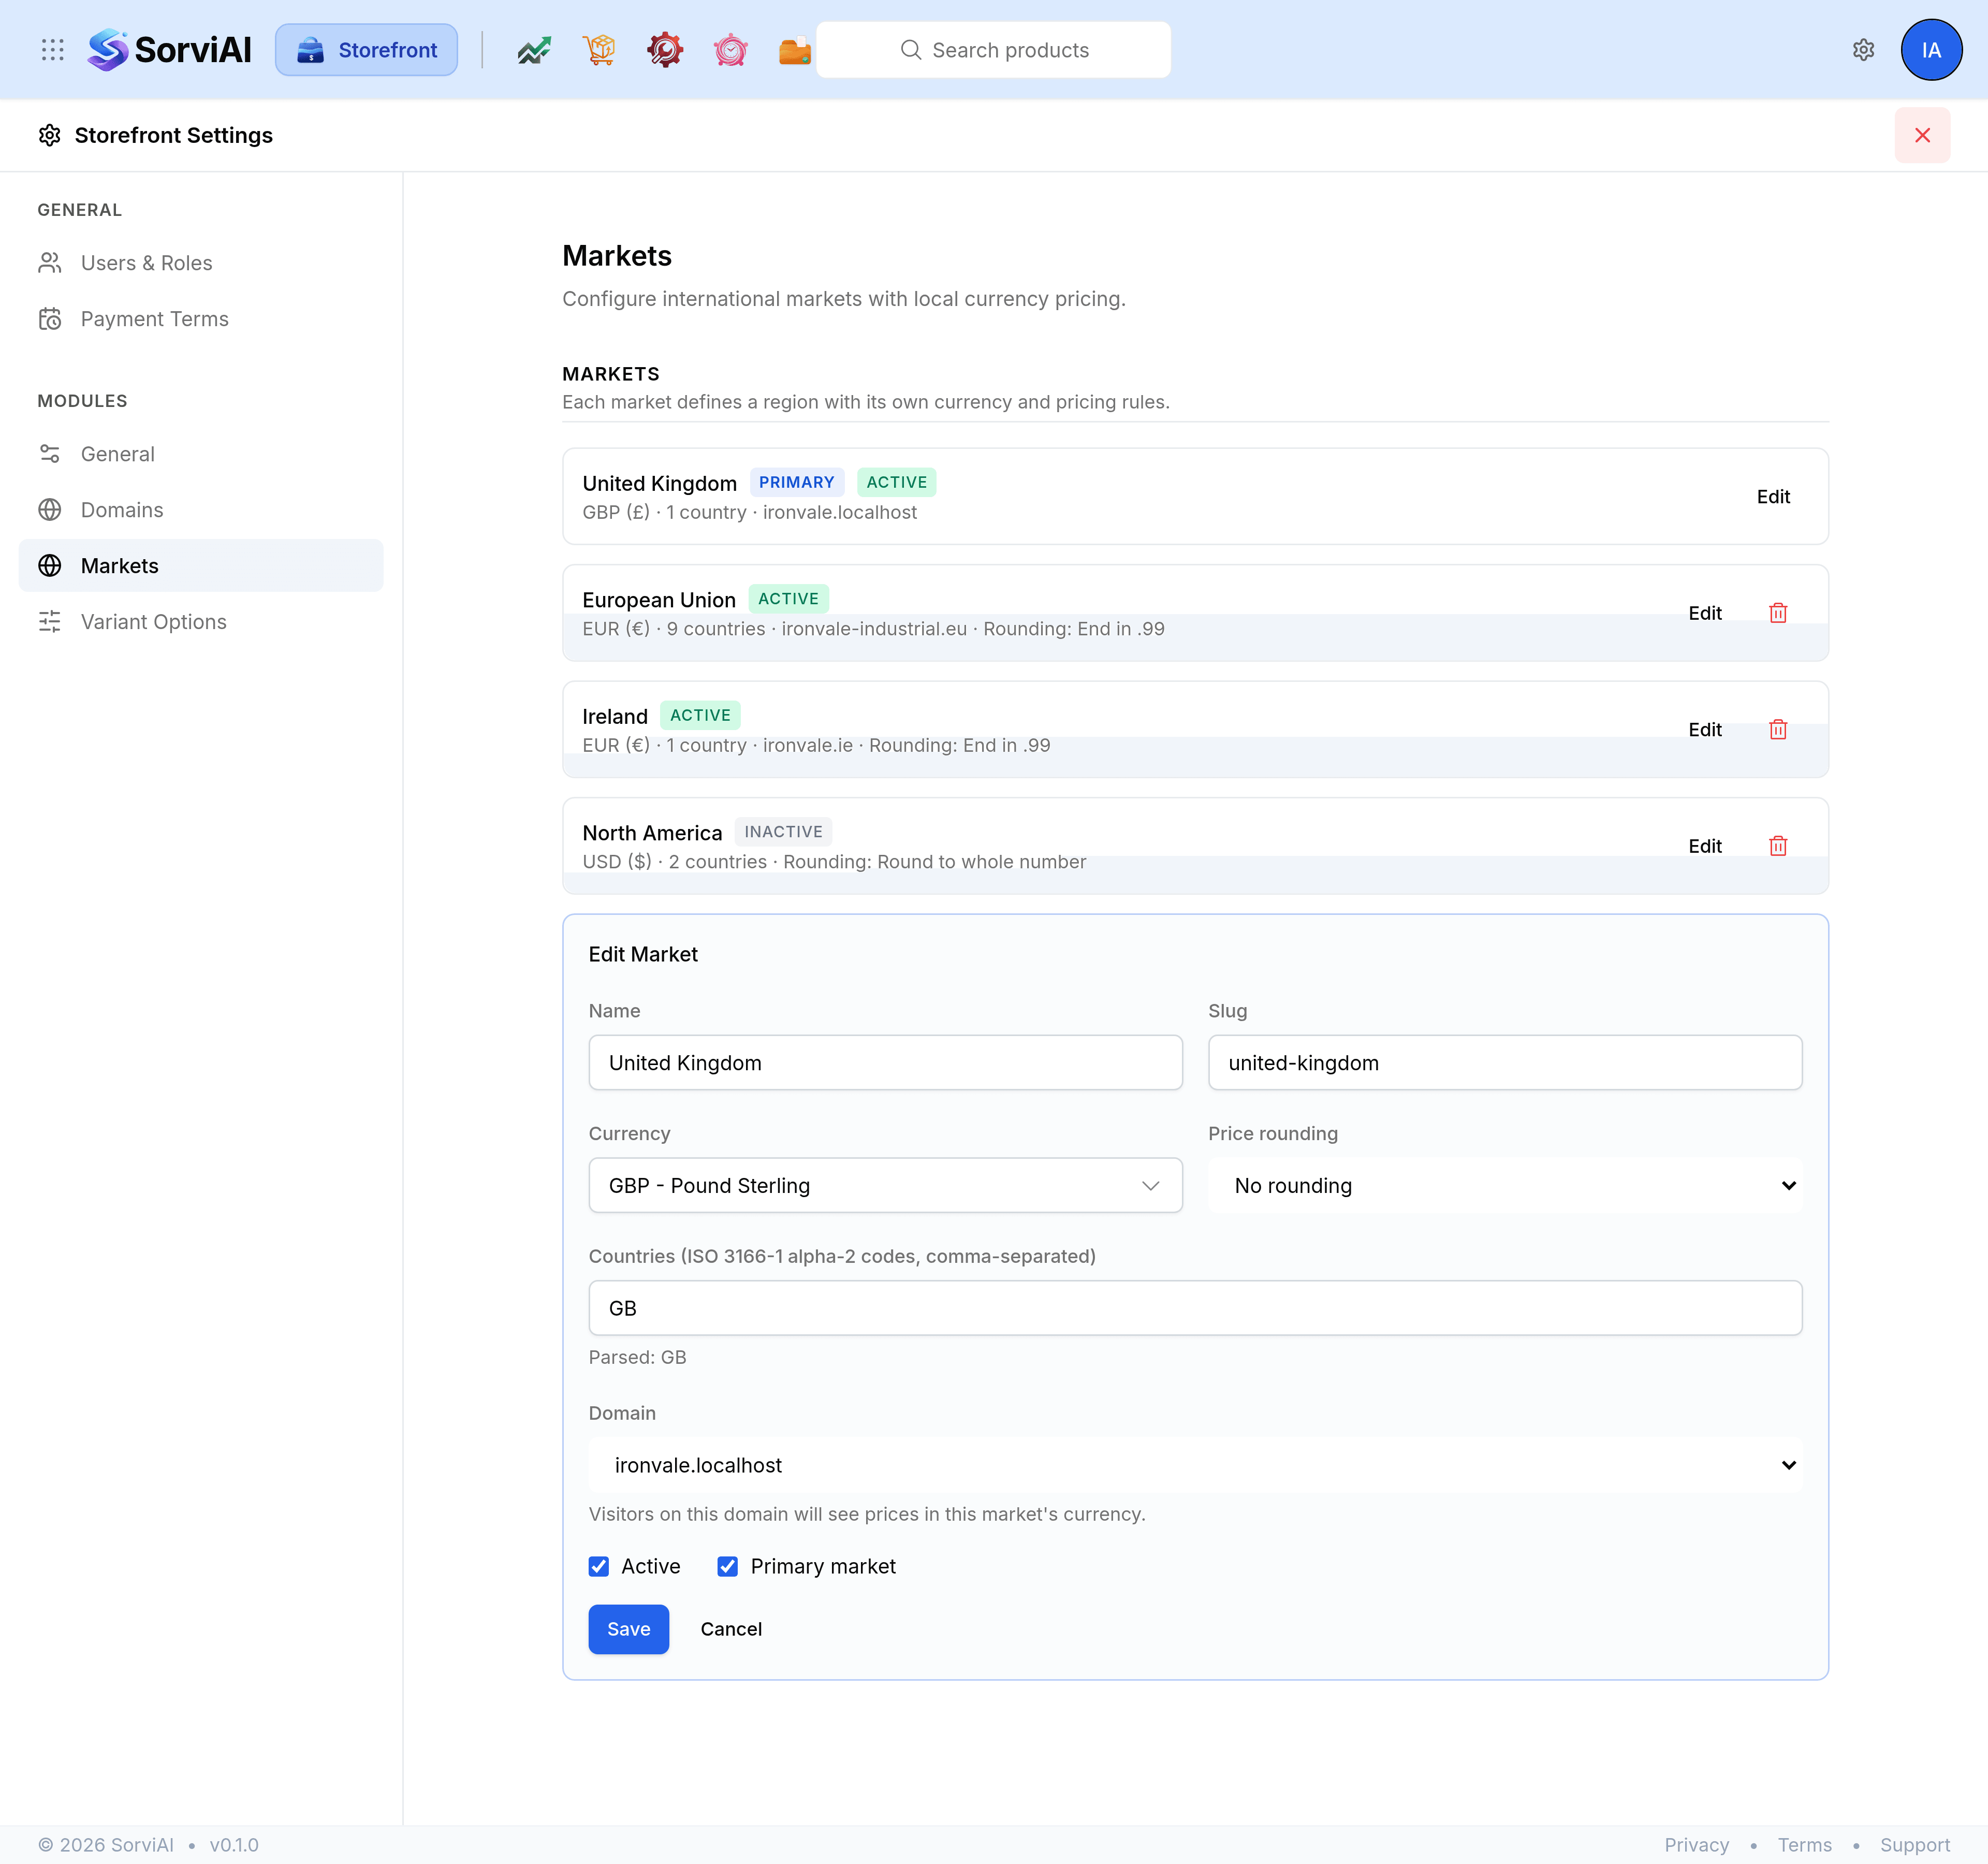Click the ACTIVE badge on Ireland

tap(700, 715)
